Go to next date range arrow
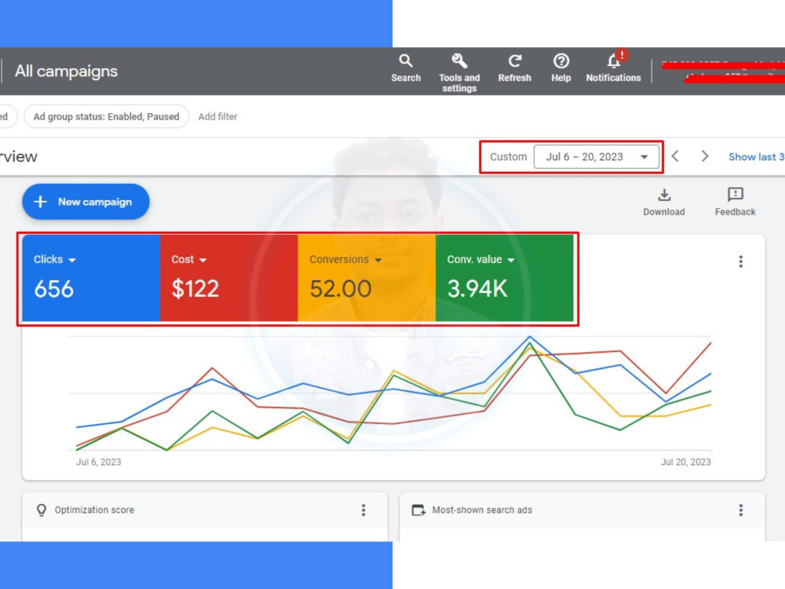Image resolution: width=785 pixels, height=589 pixels. pyautogui.click(x=704, y=156)
